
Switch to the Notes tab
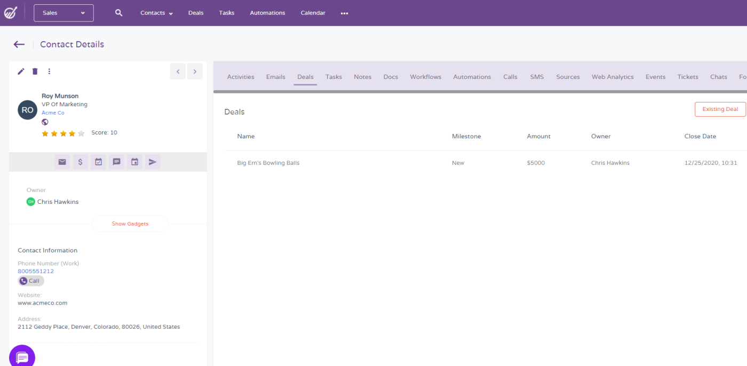(x=362, y=77)
